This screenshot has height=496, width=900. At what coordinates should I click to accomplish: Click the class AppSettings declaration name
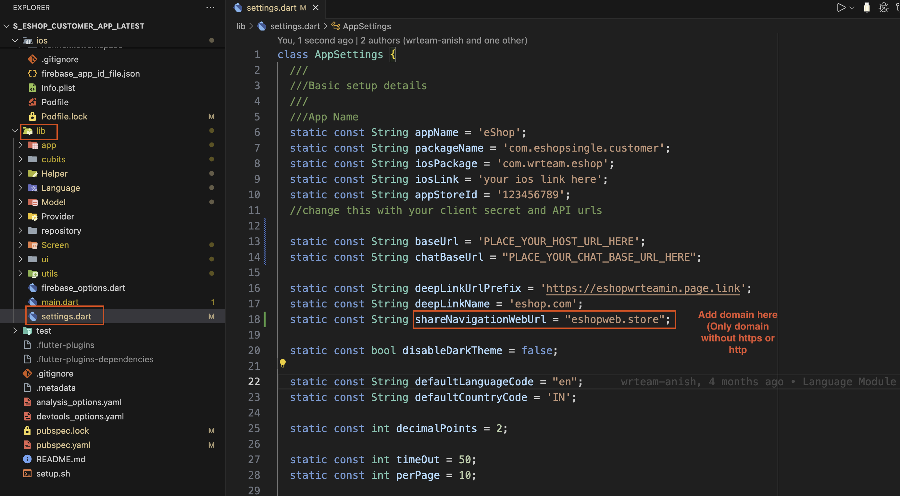pos(349,55)
